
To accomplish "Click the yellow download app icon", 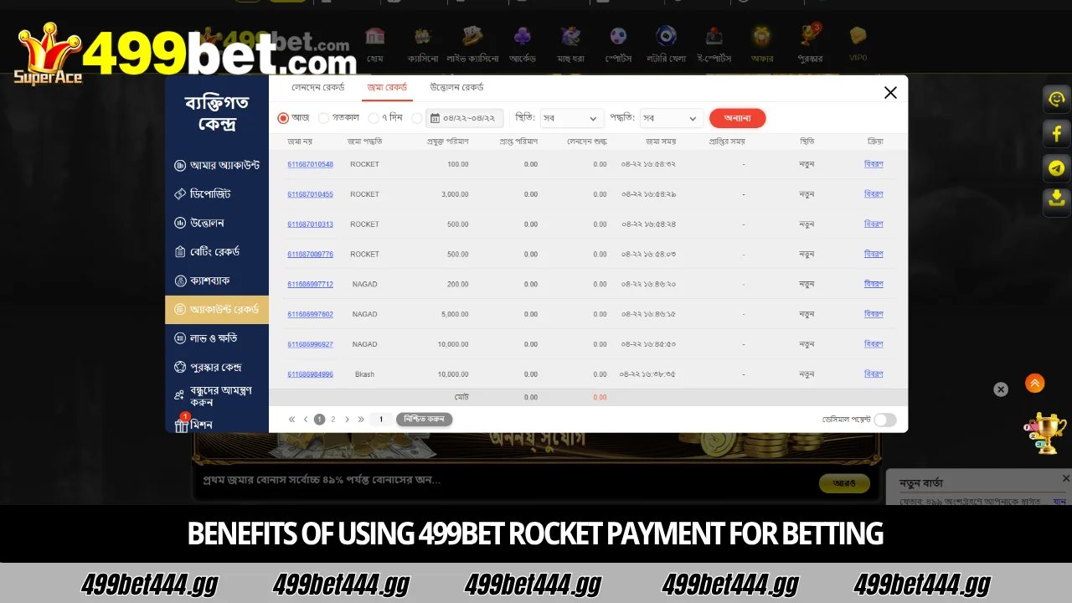I will (x=1056, y=198).
